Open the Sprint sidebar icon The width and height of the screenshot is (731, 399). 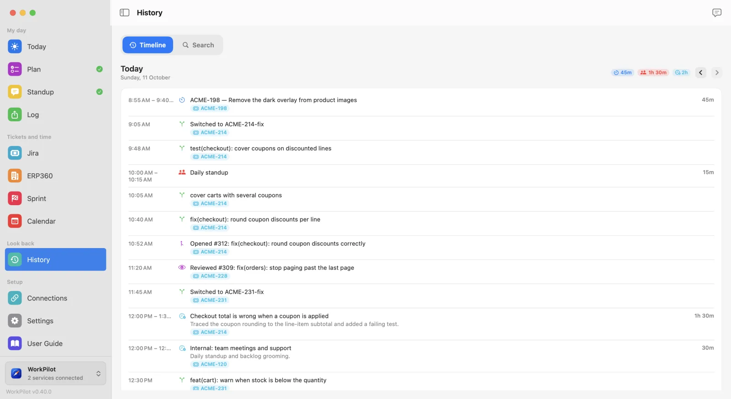(15, 199)
